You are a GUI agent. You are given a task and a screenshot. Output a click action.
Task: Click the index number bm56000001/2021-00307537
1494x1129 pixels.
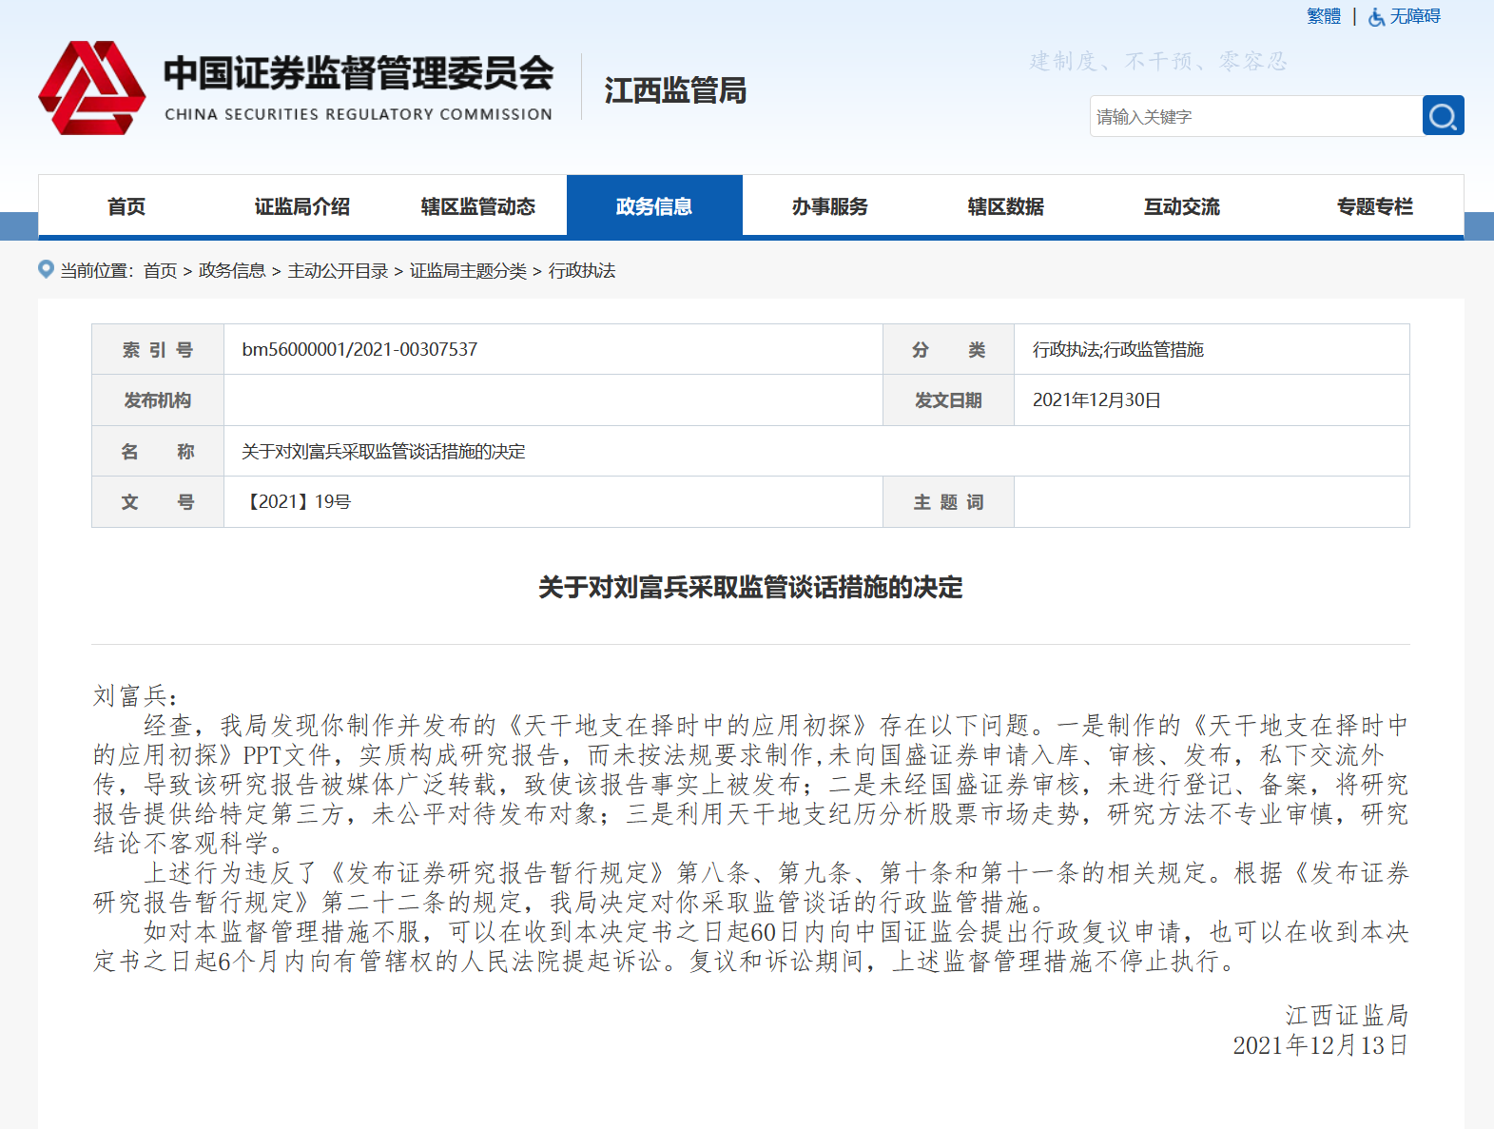click(x=359, y=349)
